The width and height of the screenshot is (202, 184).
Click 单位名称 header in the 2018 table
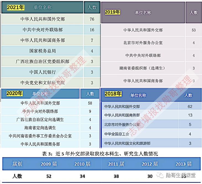[138, 95]
